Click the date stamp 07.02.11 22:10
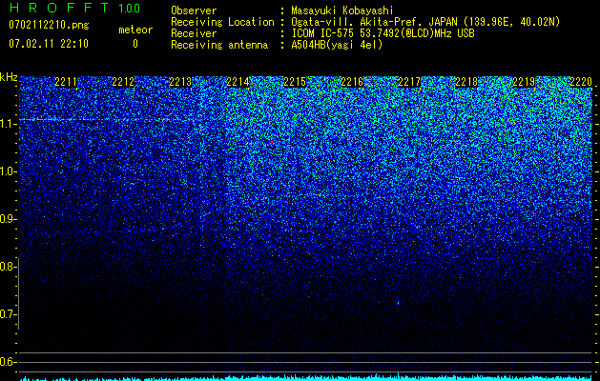 pos(49,44)
